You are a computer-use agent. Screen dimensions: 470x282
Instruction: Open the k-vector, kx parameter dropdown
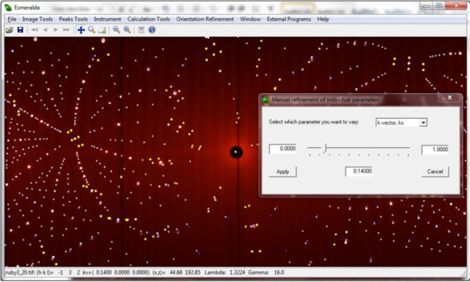(423, 123)
